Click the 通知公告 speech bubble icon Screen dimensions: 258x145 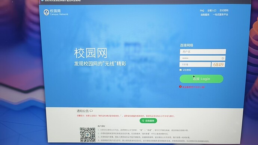point(91,111)
